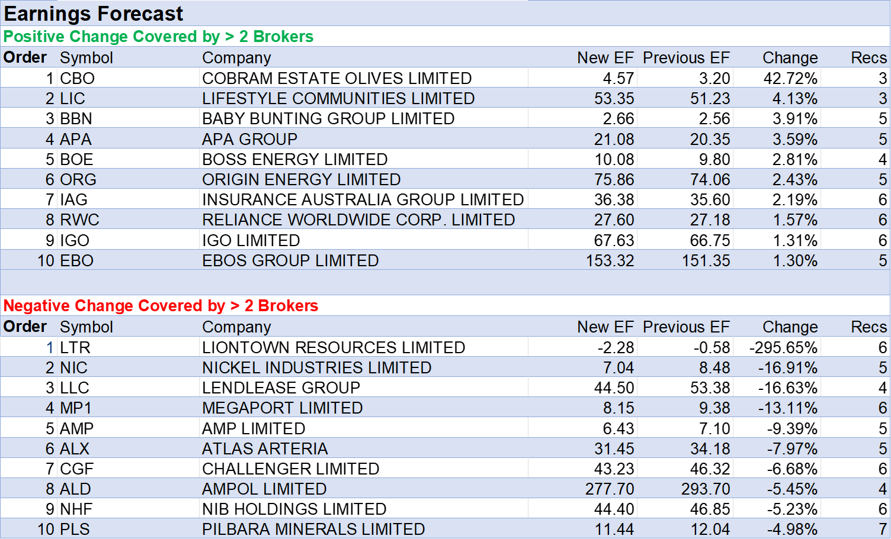The image size is (891, 539).
Task: Select the blue order number 1 cell
Action: (50, 347)
